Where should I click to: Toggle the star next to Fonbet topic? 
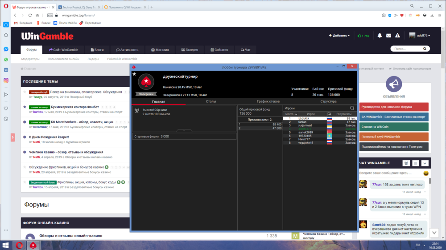[25, 107]
